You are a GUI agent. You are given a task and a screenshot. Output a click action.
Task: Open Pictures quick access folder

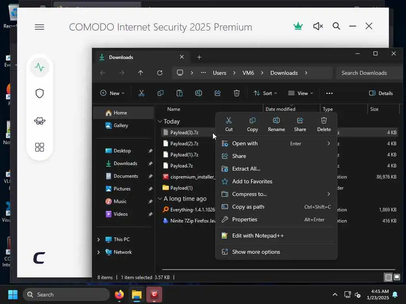[x=124, y=189]
